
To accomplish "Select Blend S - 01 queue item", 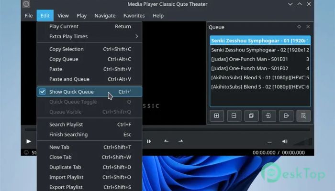I will (260, 77).
